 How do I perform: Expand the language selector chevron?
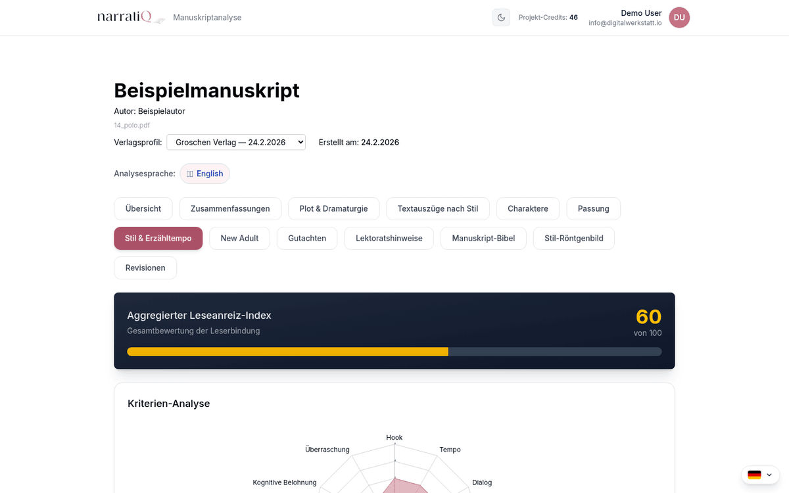pos(768,475)
